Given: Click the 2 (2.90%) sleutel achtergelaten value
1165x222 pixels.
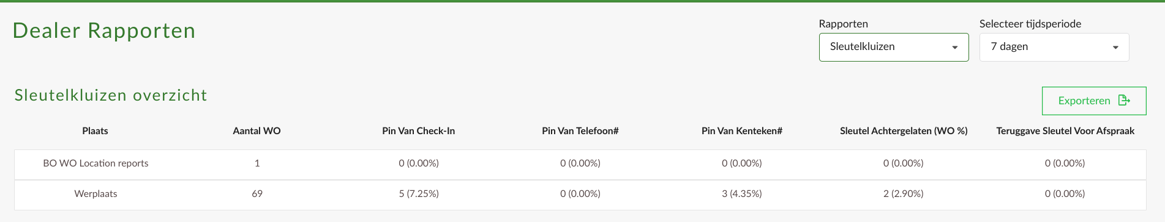Looking at the screenshot, I should coord(904,194).
